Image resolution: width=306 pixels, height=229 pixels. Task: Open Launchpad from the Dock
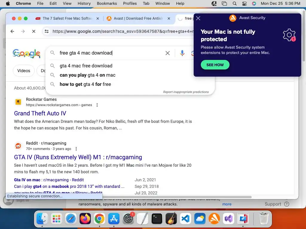(x=56, y=219)
